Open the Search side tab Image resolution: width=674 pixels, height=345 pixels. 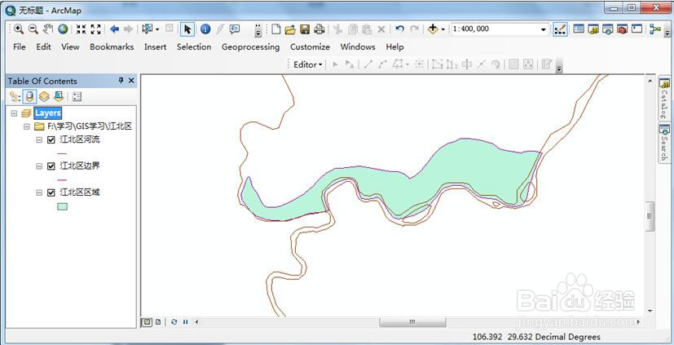tap(664, 144)
